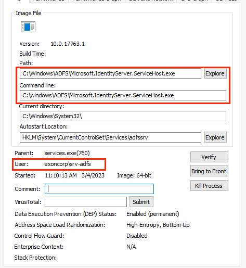The width and height of the screenshot is (246, 268).
Task: Click the Kill Process button
Action: pyautogui.click(x=209, y=186)
